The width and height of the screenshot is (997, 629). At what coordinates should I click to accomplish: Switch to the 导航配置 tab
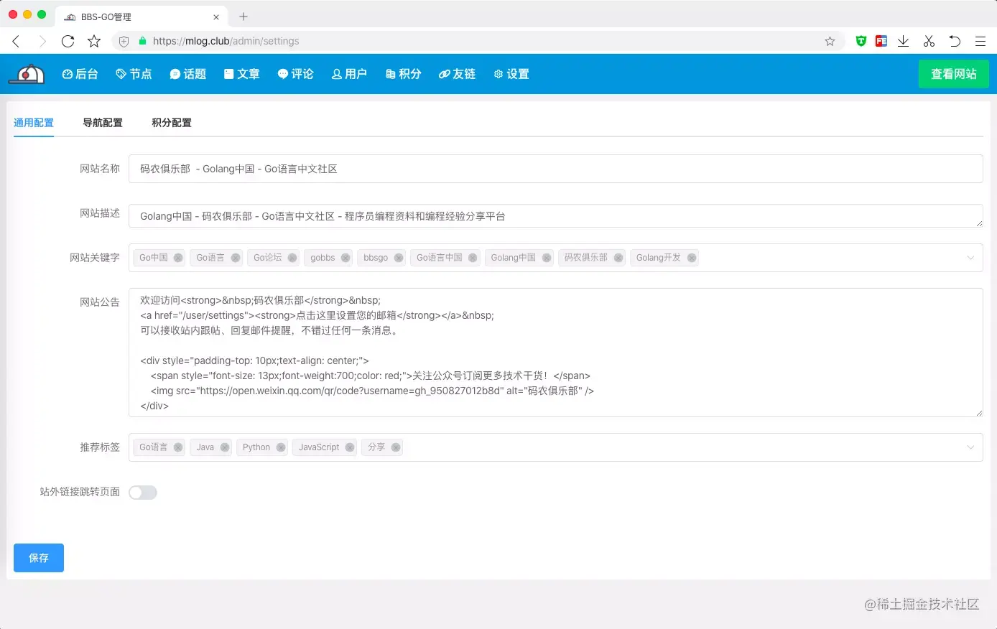coord(103,123)
